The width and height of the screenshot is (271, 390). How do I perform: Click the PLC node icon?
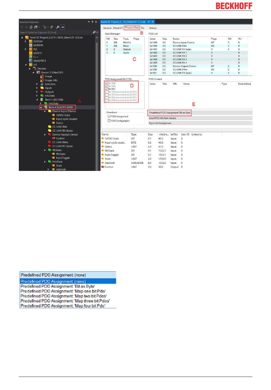point(31,49)
